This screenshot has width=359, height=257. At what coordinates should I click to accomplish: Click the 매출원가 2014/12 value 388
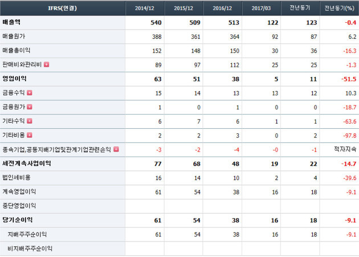point(157,37)
